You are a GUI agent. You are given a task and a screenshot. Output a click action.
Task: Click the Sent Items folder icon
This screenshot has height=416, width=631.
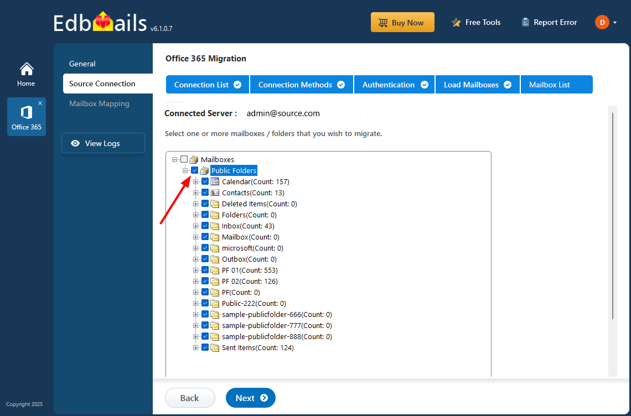(x=215, y=347)
